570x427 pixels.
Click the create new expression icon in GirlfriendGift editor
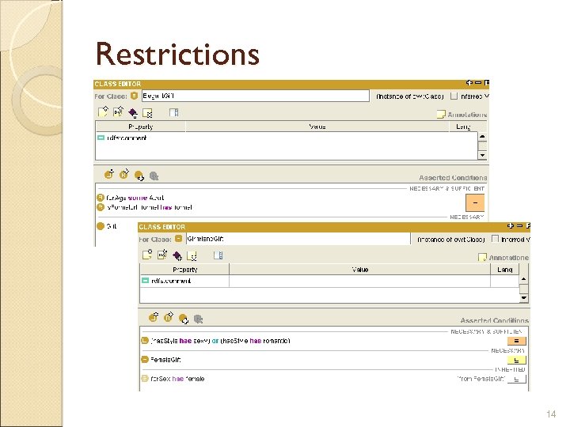click(x=154, y=317)
